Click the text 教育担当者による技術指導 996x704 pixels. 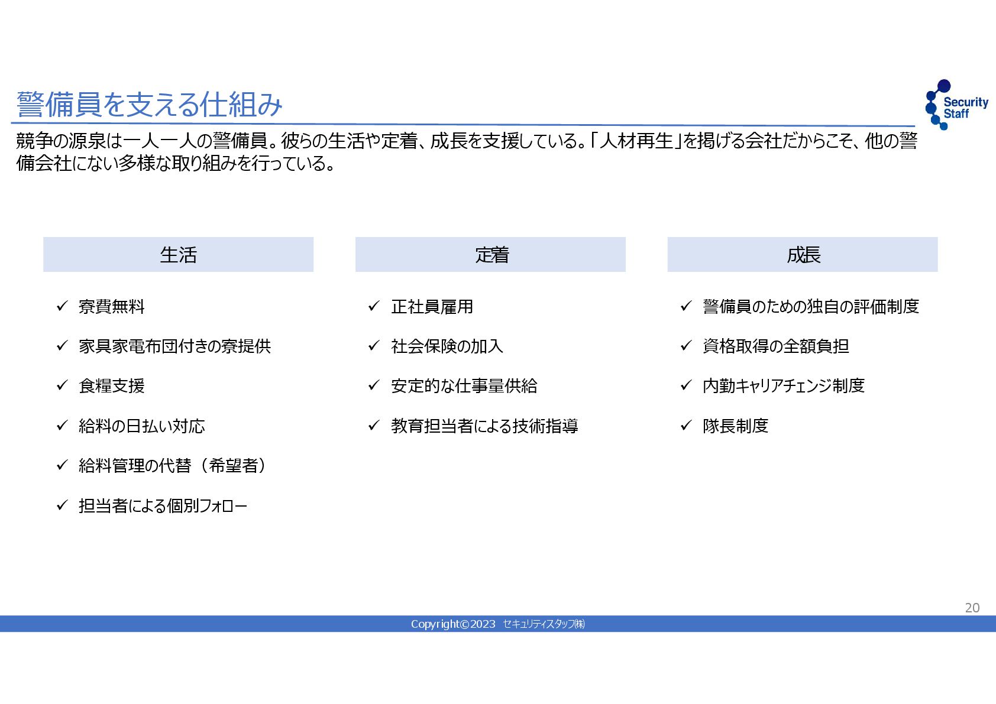click(x=484, y=426)
